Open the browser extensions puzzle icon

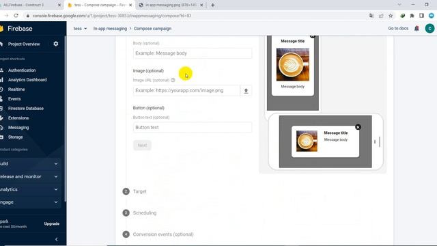pyautogui.click(x=412, y=16)
